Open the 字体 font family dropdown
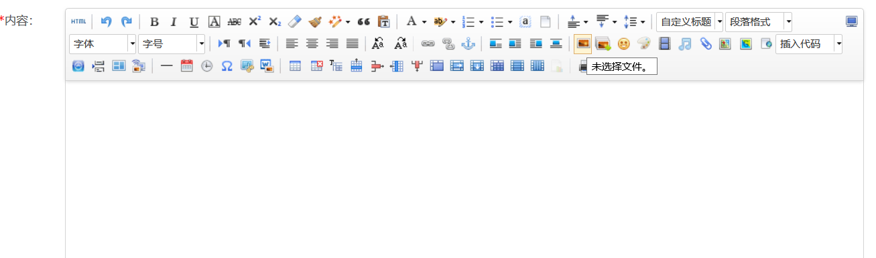 [x=103, y=44]
